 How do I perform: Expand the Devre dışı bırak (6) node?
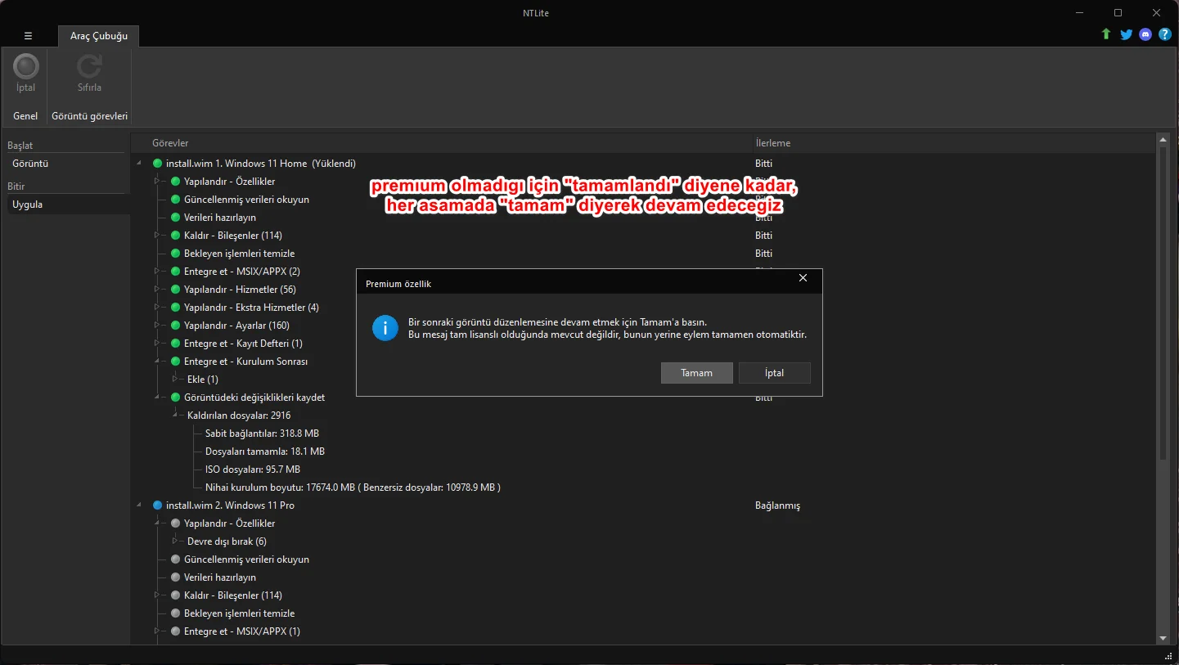(176, 541)
